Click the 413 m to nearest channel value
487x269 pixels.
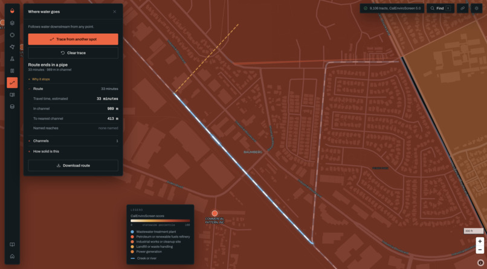click(x=113, y=119)
